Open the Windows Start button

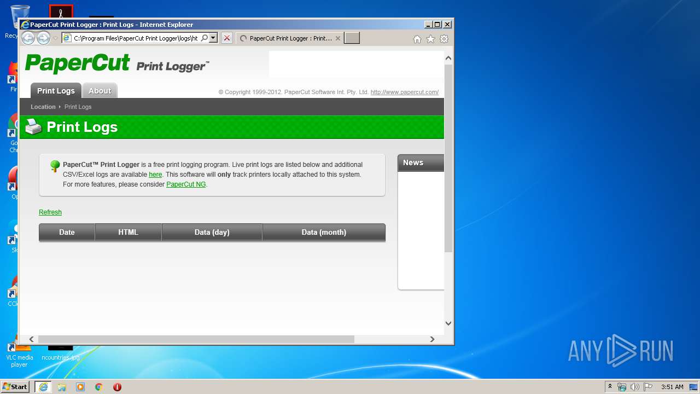click(x=15, y=386)
